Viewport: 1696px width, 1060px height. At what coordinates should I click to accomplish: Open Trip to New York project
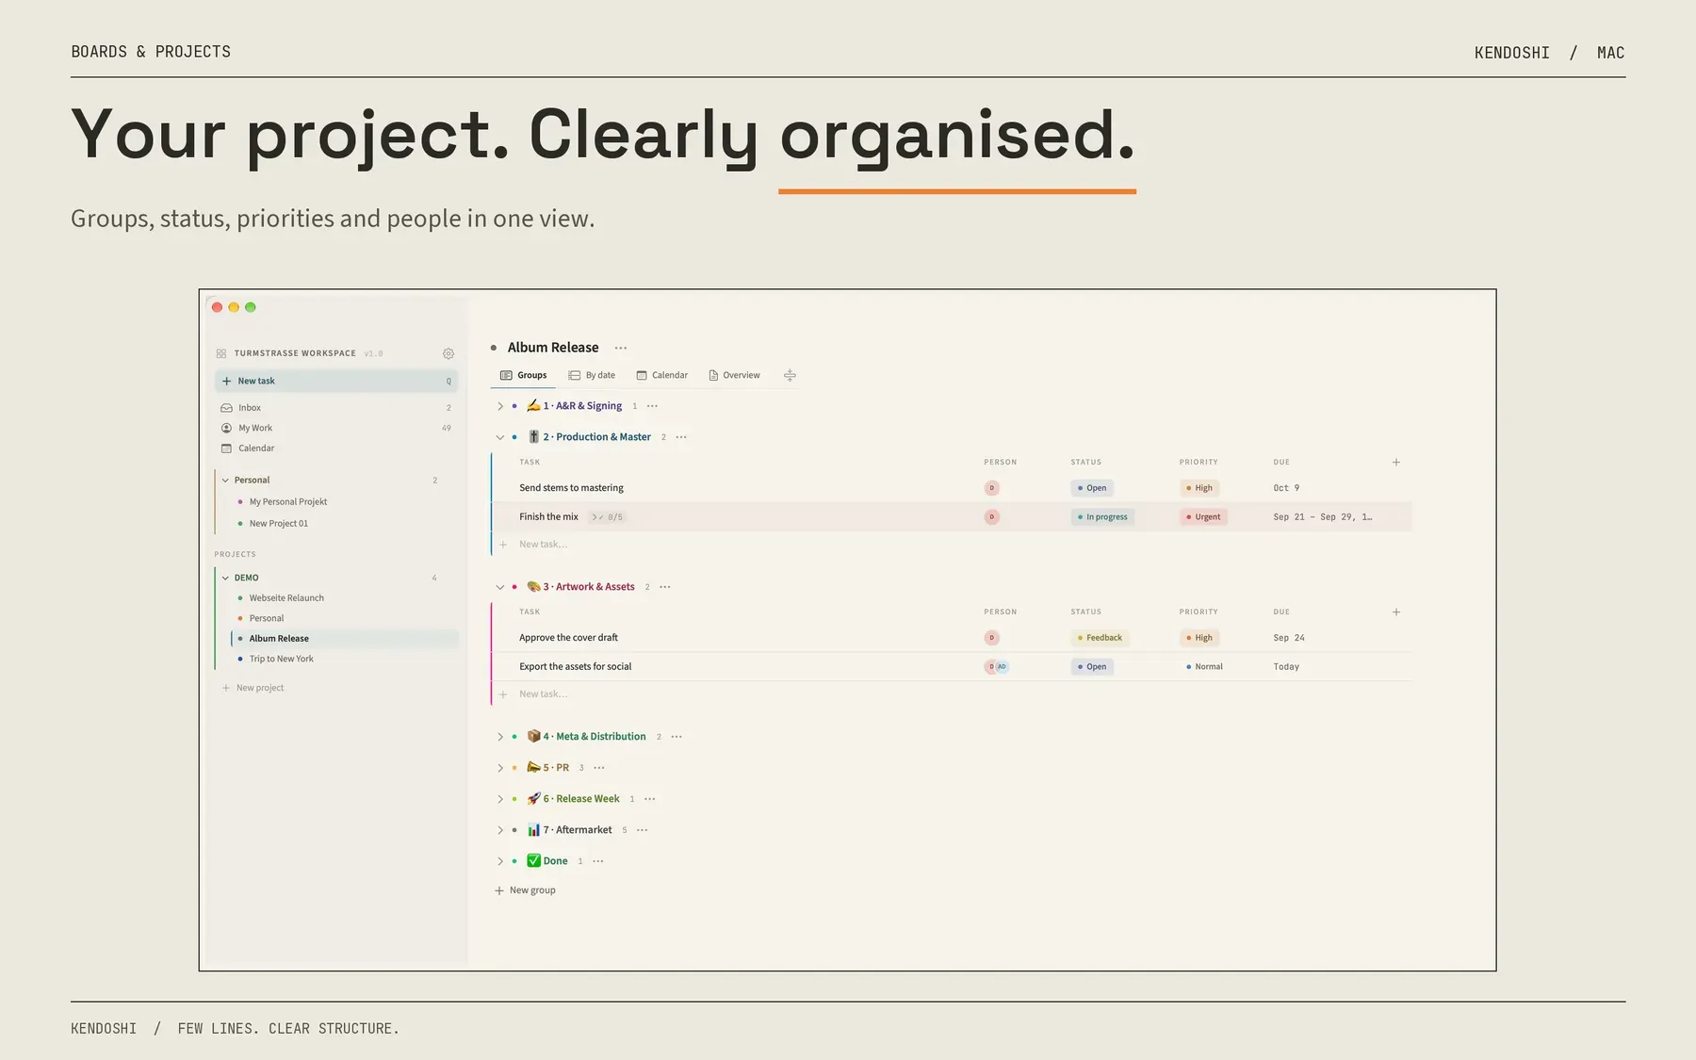(x=345, y=660)
